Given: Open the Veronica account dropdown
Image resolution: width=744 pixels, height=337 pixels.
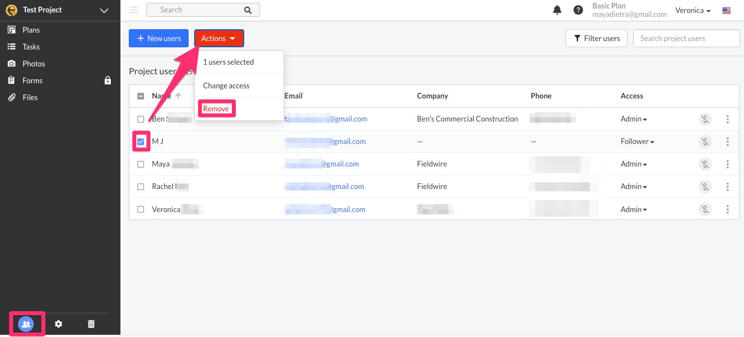Looking at the screenshot, I should (693, 11).
